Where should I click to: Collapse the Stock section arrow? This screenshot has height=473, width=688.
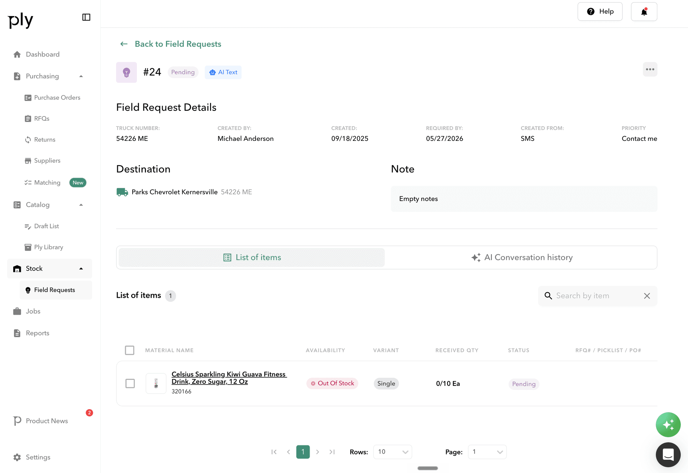coord(81,269)
